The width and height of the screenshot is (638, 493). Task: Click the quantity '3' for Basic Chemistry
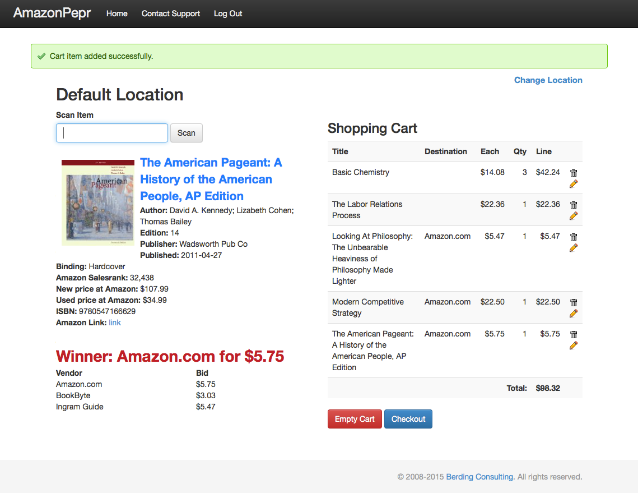coord(524,172)
